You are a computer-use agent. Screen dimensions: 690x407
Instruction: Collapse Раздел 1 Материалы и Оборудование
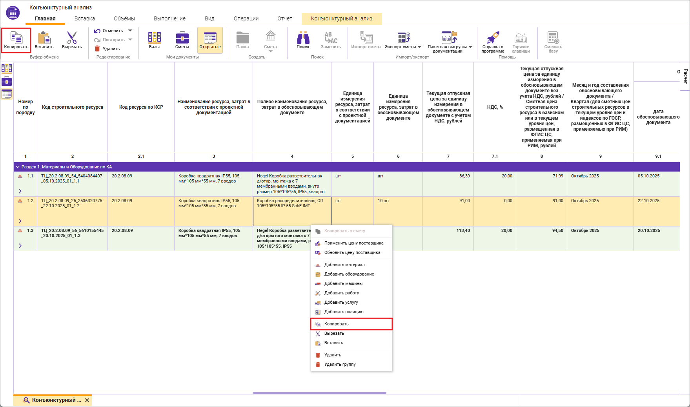(x=18, y=167)
